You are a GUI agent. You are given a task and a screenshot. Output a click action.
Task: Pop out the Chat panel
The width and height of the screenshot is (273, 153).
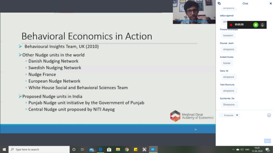coord(219,4)
